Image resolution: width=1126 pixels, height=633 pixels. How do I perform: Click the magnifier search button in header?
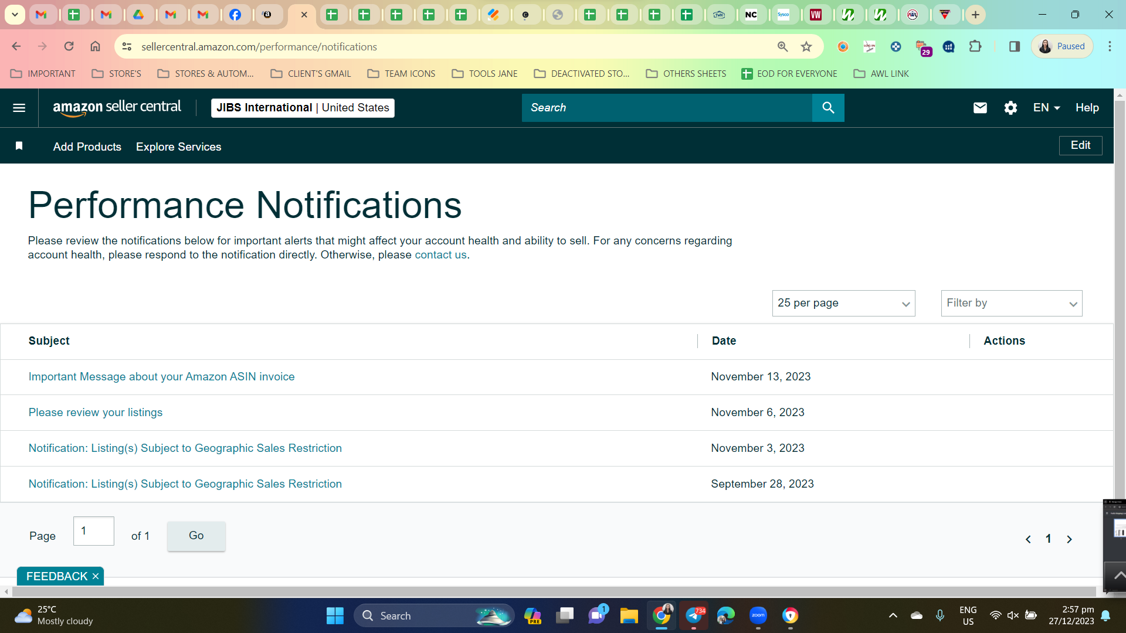[x=828, y=108]
